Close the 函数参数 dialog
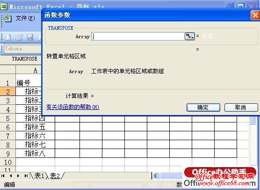The height and width of the screenshot is (190, 260). [255, 15]
